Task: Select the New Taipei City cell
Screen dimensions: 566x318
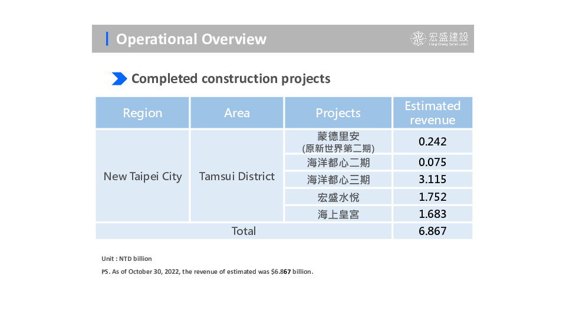Action: tap(143, 176)
